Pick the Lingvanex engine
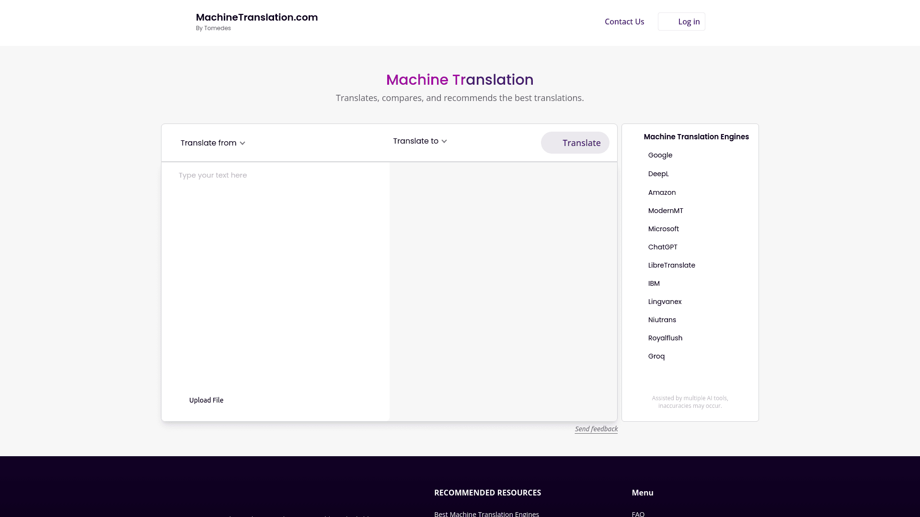Image resolution: width=920 pixels, height=517 pixels. point(665,301)
